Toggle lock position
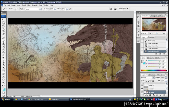This screenshot has width=169, height=107. click(151, 81)
